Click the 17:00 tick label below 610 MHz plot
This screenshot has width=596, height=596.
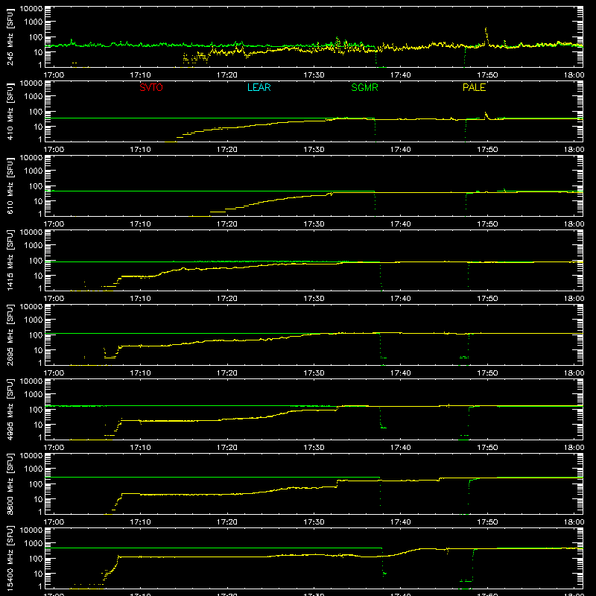[x=54, y=224]
